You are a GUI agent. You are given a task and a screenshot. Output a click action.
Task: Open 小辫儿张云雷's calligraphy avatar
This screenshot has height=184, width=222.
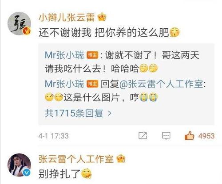(19, 23)
